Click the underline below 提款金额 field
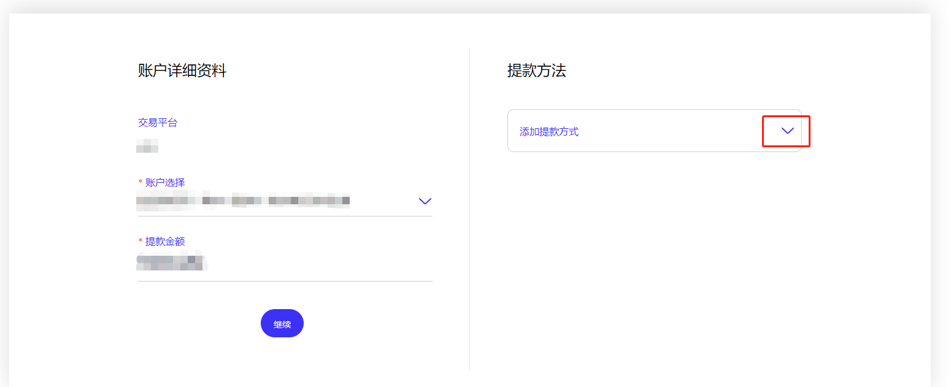The image size is (951, 387). (285, 281)
